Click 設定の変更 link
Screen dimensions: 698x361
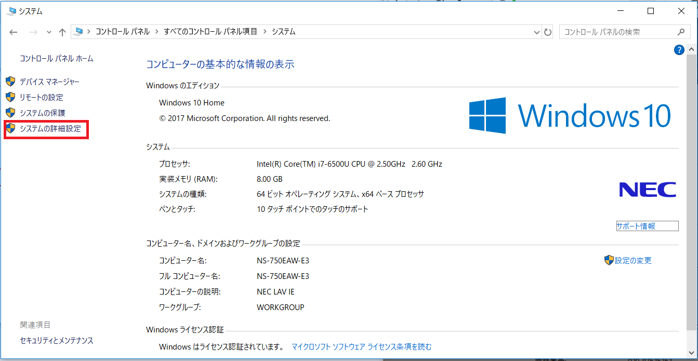[633, 260]
